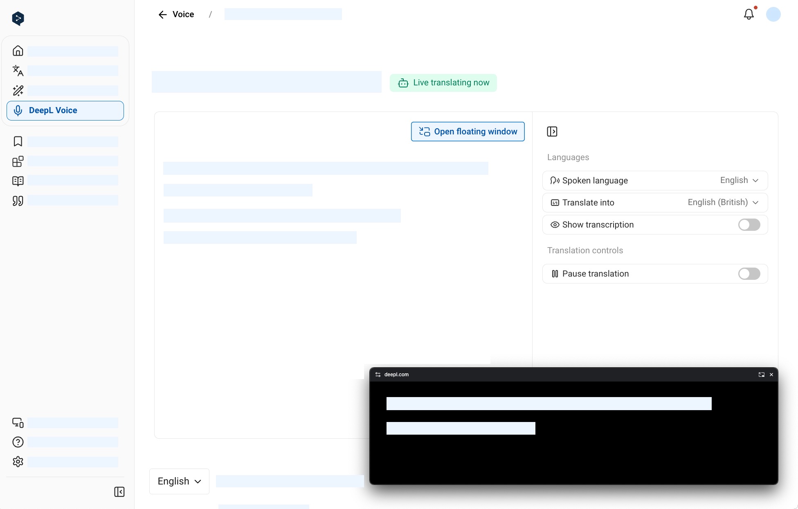This screenshot has height=509, width=798.
Task: Collapse the Languages side panel
Action: click(553, 131)
